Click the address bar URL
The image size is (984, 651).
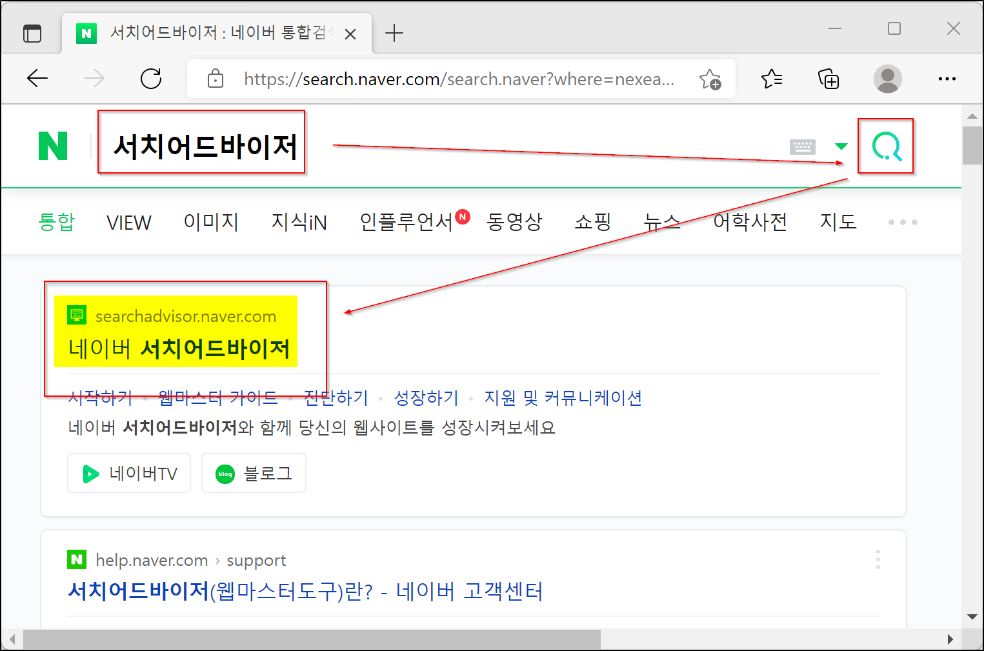[x=459, y=79]
